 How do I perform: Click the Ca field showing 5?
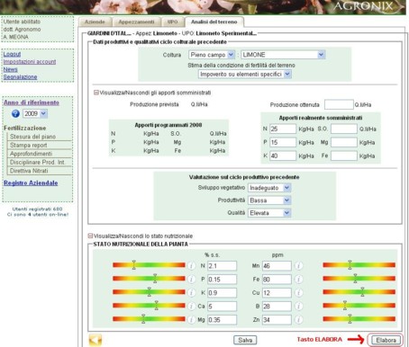pyautogui.click(x=222, y=307)
